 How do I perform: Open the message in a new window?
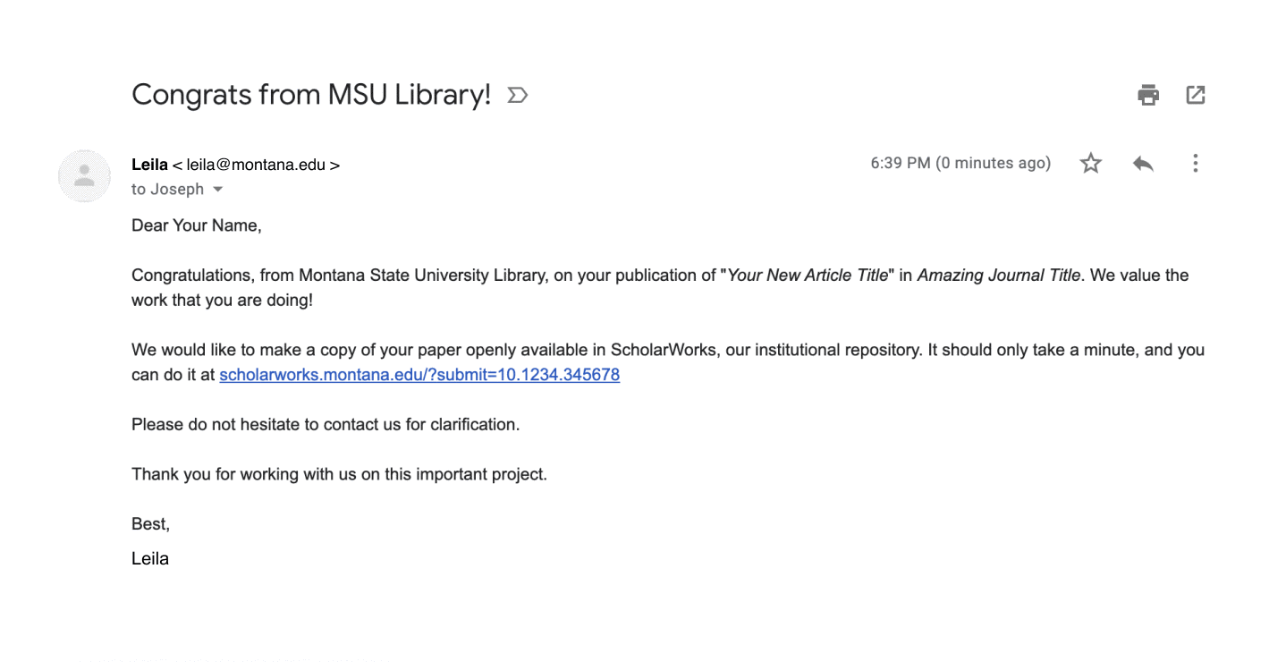click(x=1196, y=94)
